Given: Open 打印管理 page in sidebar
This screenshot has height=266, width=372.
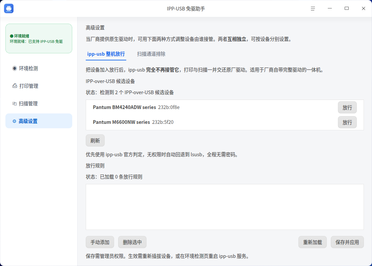Looking at the screenshot, I should 39,86.
